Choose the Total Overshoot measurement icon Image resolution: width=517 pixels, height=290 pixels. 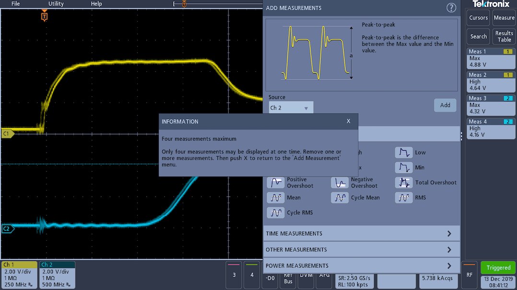[x=403, y=182]
